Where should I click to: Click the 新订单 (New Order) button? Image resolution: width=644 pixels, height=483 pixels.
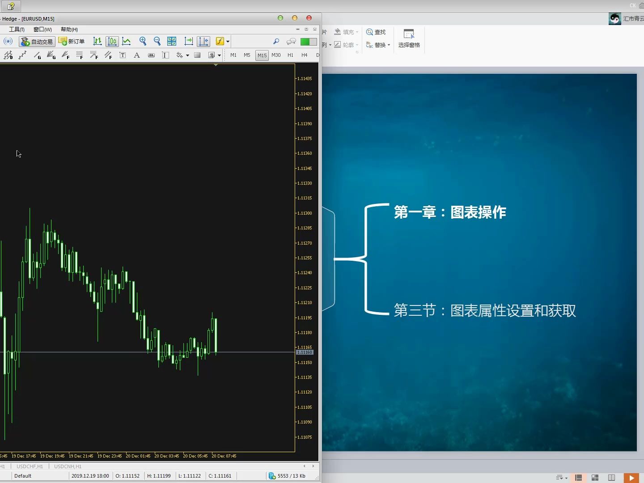pyautogui.click(x=72, y=41)
